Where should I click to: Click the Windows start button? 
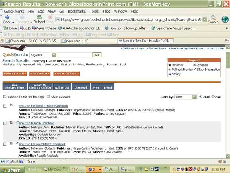point(12,170)
